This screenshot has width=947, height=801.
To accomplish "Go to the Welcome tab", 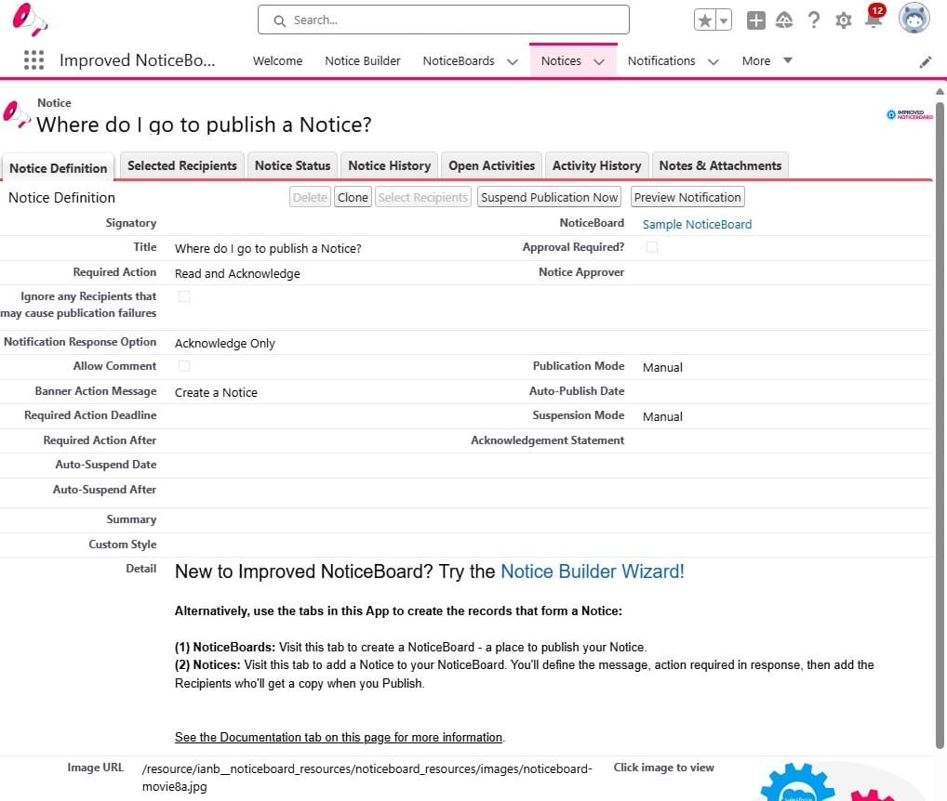I will tap(278, 61).
